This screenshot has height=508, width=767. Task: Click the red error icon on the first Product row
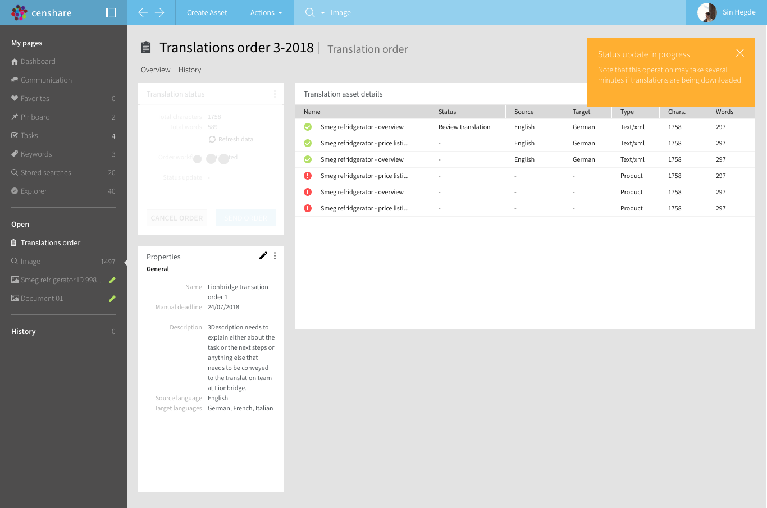click(x=308, y=176)
